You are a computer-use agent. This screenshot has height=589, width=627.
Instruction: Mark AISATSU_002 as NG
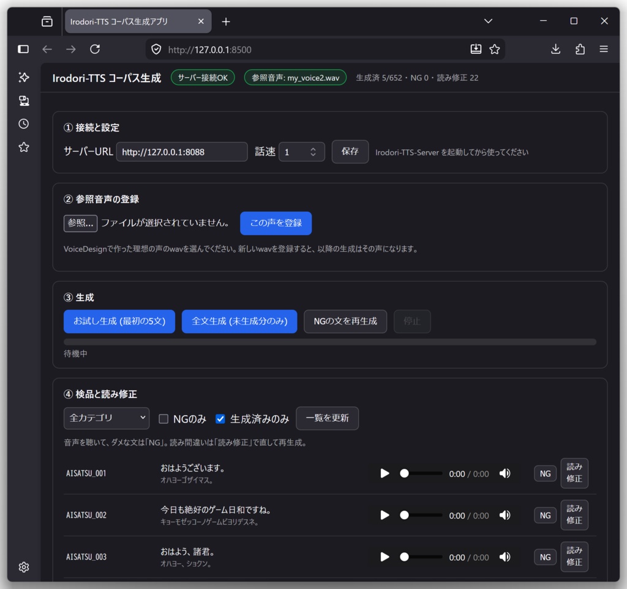[545, 516]
